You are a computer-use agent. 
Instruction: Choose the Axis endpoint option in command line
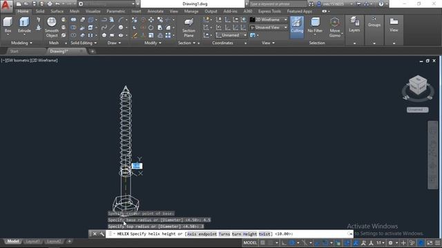tap(202, 234)
